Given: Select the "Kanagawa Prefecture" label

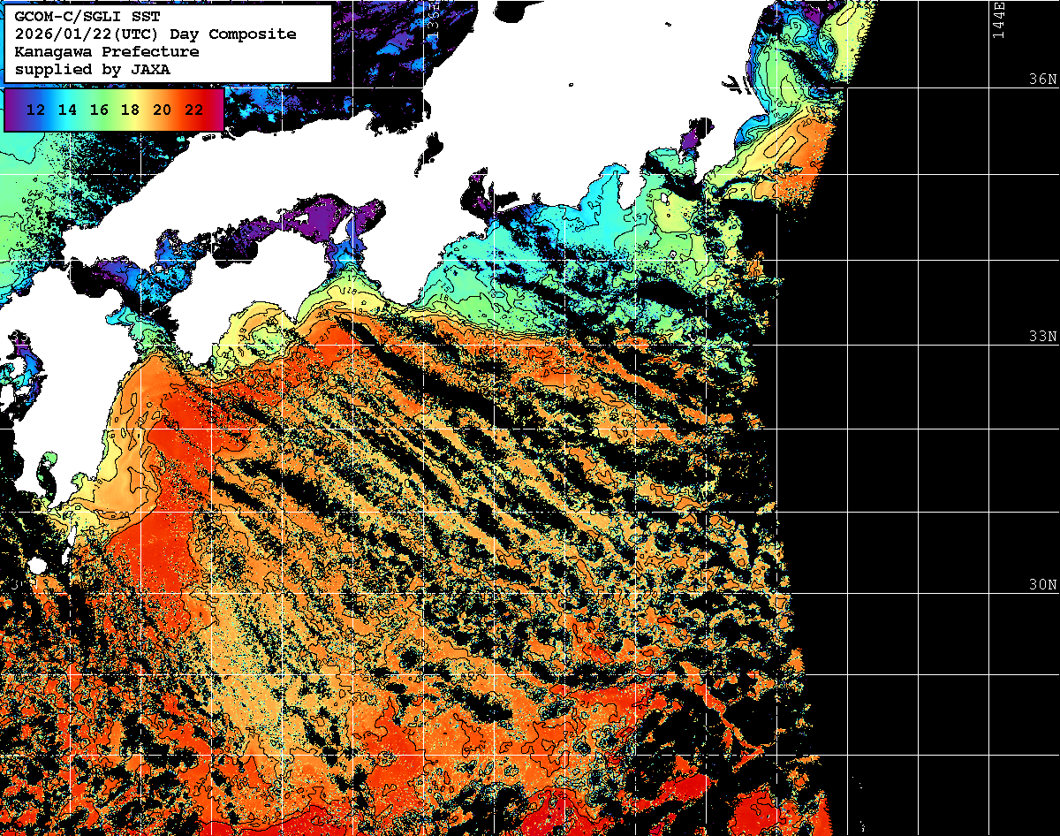Looking at the screenshot, I should 107,52.
